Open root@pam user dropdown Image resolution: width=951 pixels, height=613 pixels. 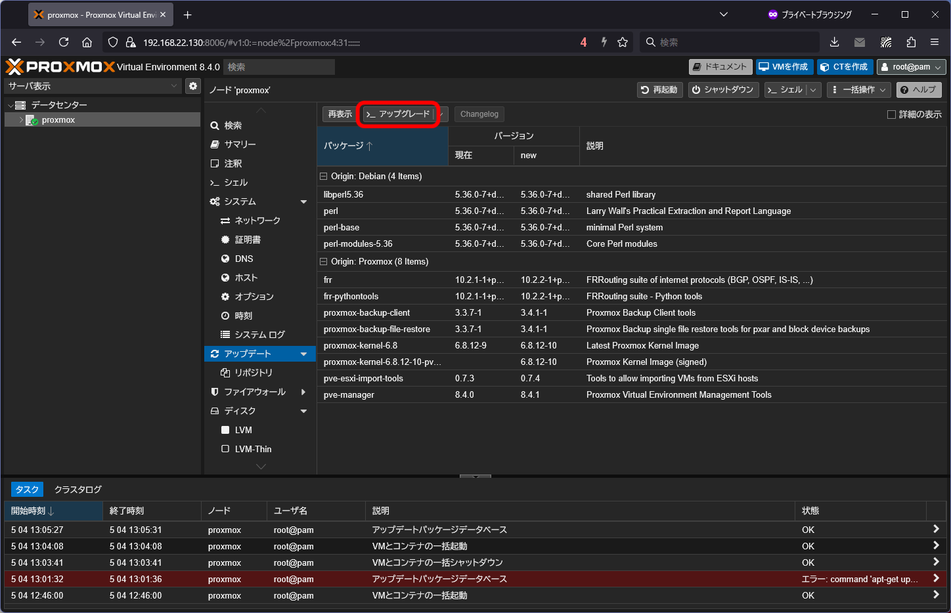pyautogui.click(x=912, y=67)
